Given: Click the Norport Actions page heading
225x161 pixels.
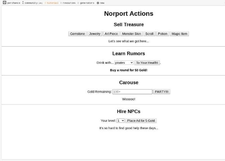Looking at the screenshot, I should (x=129, y=14).
